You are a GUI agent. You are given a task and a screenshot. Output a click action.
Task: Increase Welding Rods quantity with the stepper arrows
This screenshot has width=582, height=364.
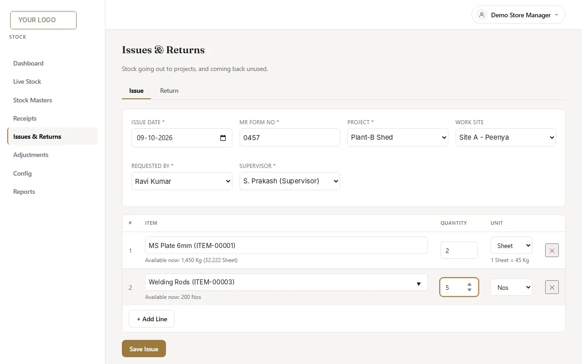click(x=469, y=285)
